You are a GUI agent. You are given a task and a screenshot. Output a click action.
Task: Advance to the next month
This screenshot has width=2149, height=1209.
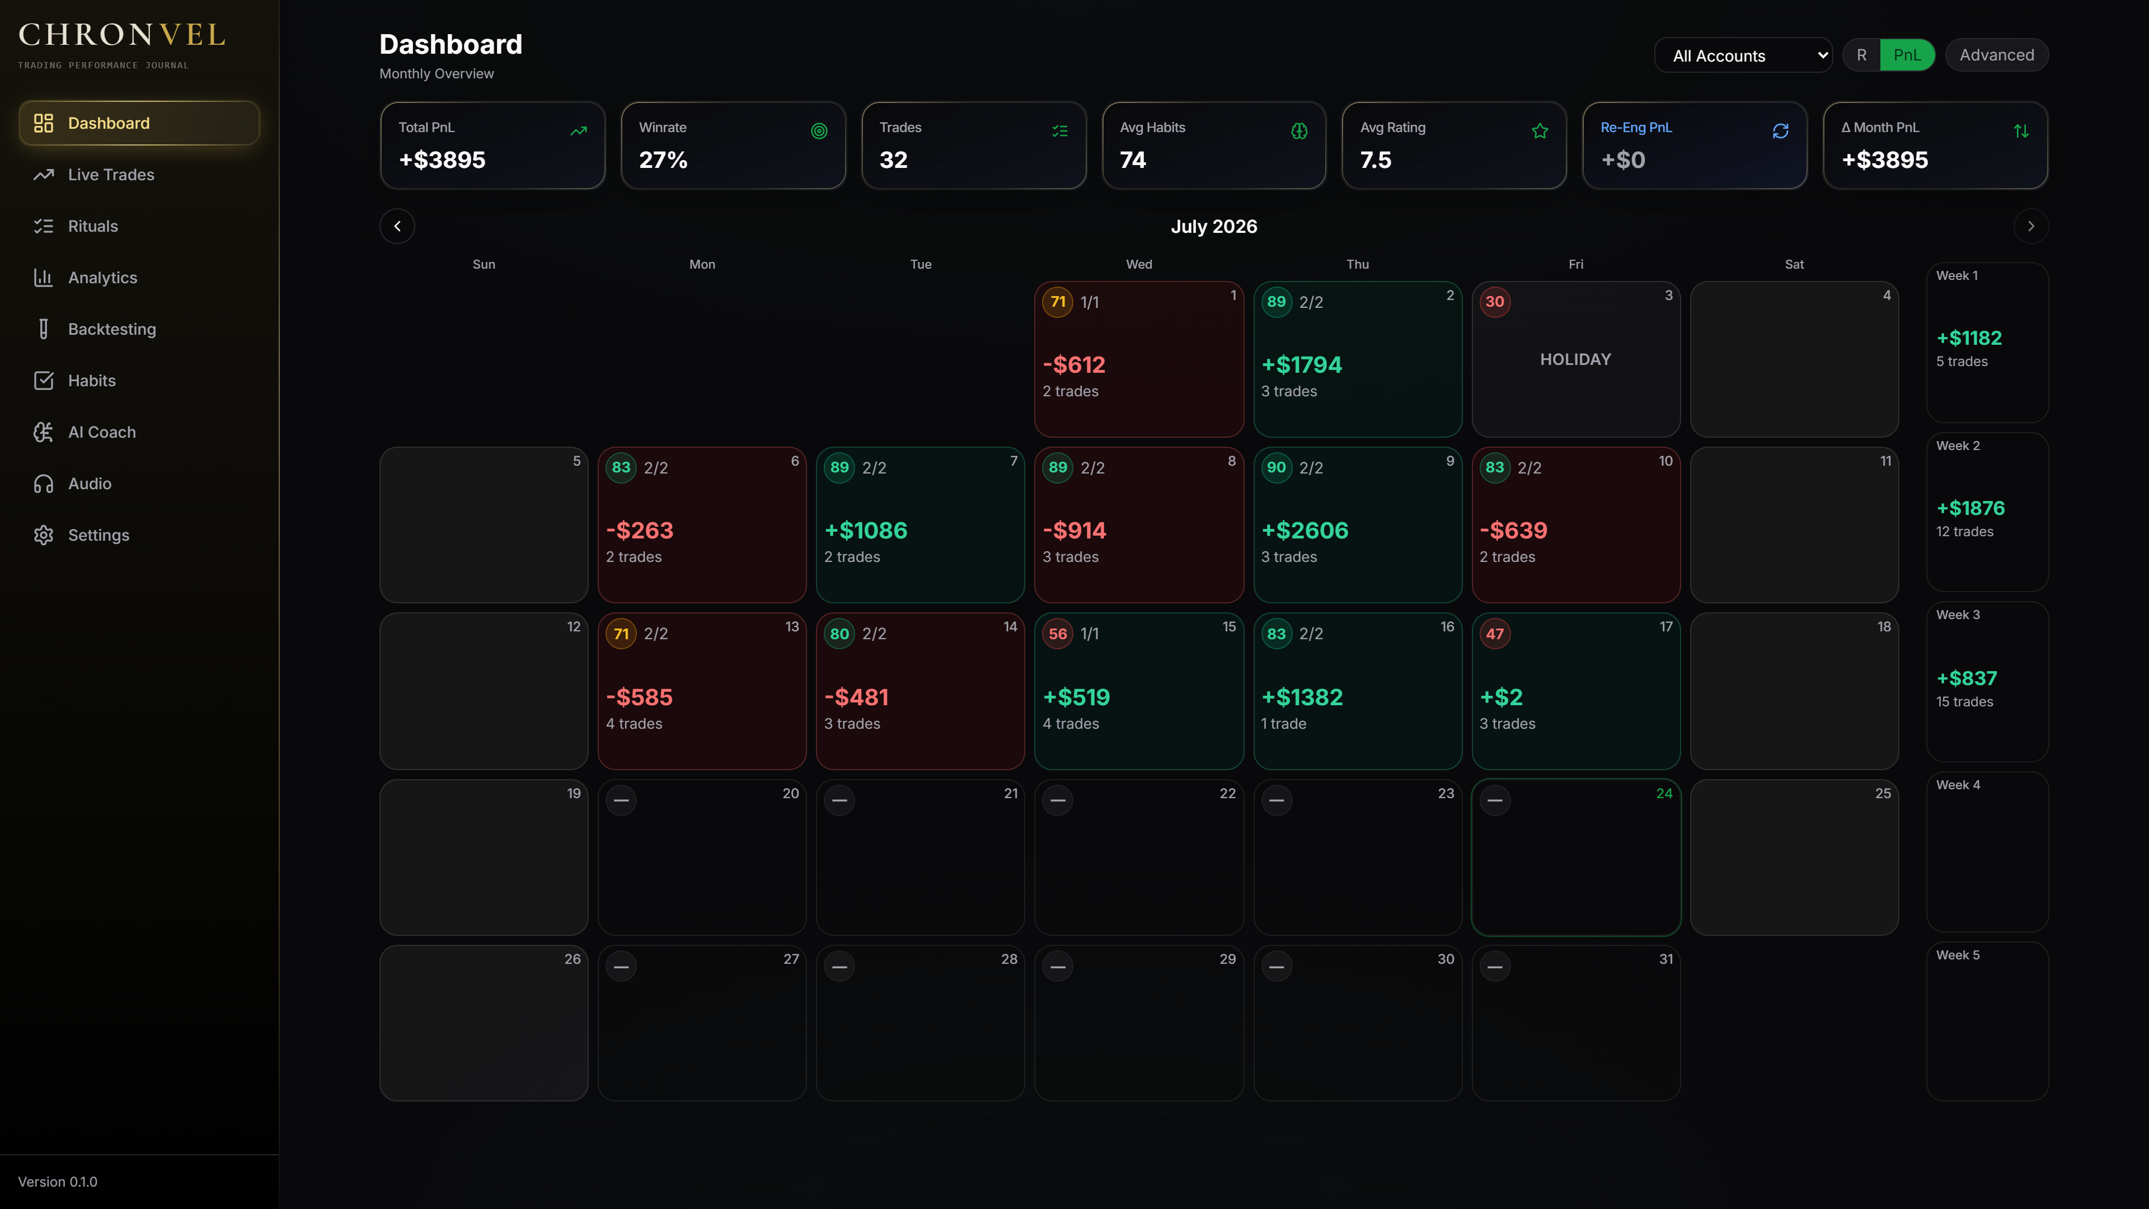[x=2030, y=226]
